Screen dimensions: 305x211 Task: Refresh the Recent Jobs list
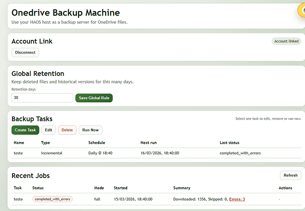[x=290, y=175]
